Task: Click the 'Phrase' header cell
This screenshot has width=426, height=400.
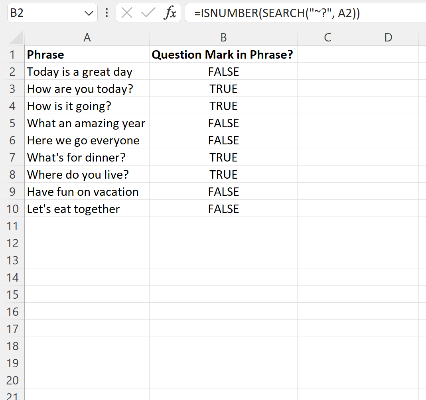Action: (87, 54)
